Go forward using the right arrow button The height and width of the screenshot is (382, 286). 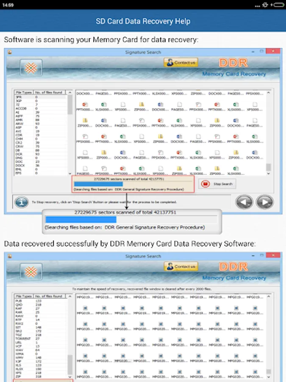pyautogui.click(x=264, y=202)
